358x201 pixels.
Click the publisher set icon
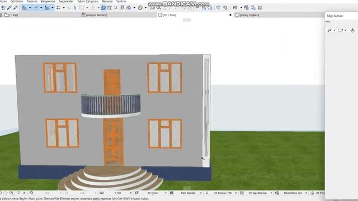point(253,8)
